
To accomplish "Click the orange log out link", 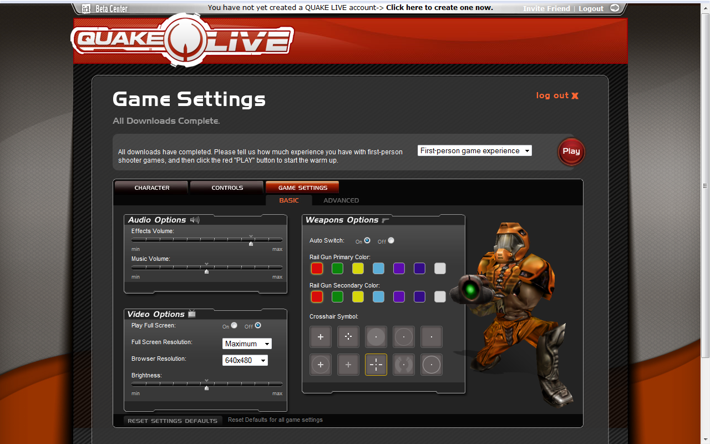I will tap(552, 95).
